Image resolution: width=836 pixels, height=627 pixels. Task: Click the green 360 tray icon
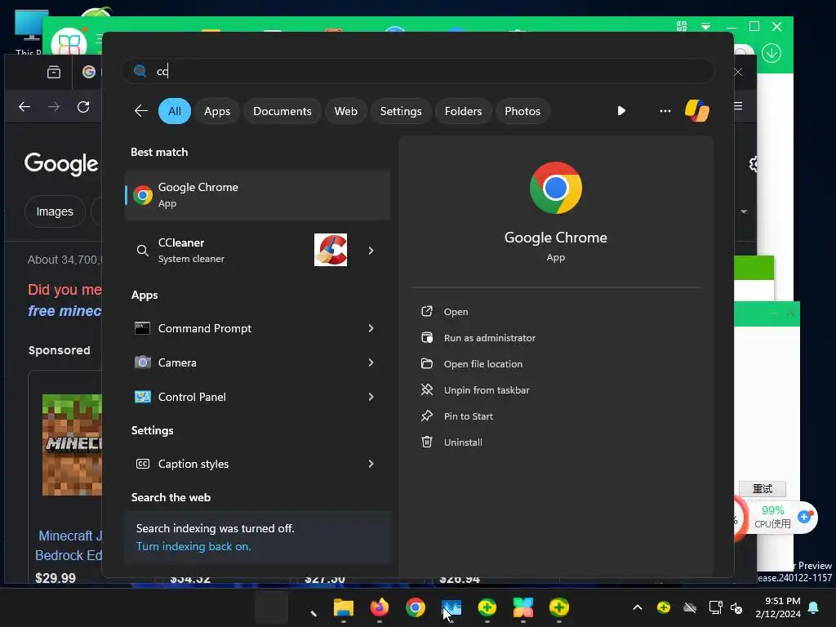coord(664,607)
